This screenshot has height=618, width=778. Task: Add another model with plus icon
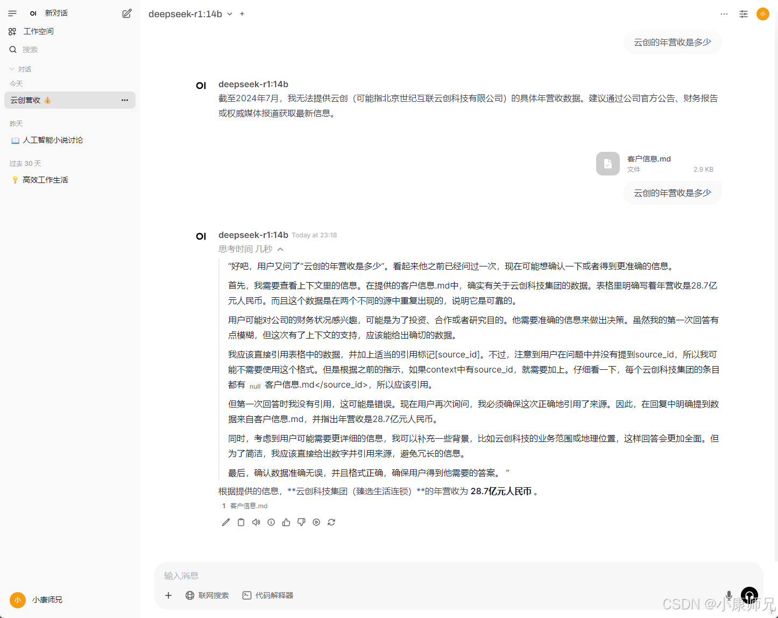click(242, 14)
